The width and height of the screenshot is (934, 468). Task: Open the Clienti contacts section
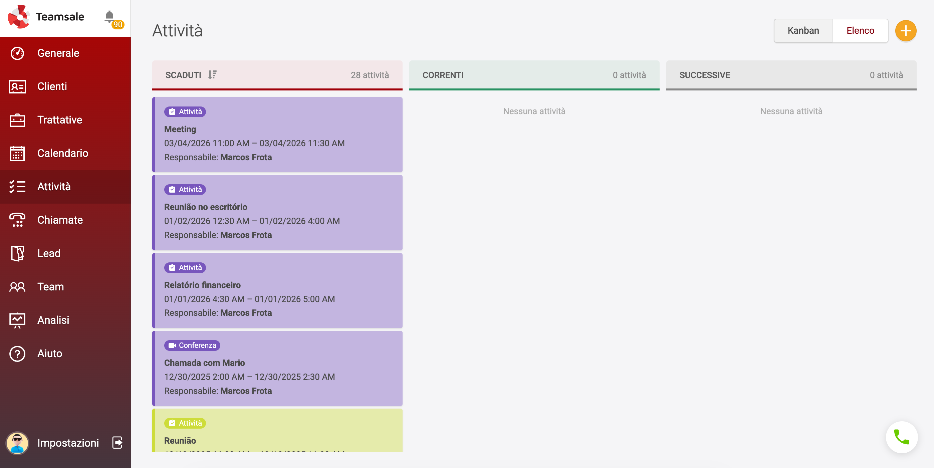pyautogui.click(x=52, y=87)
